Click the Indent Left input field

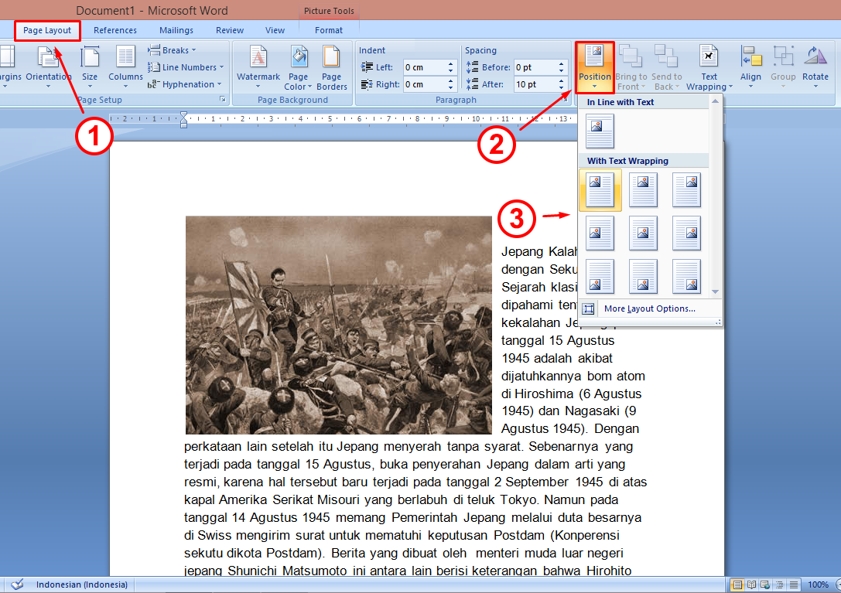[424, 67]
